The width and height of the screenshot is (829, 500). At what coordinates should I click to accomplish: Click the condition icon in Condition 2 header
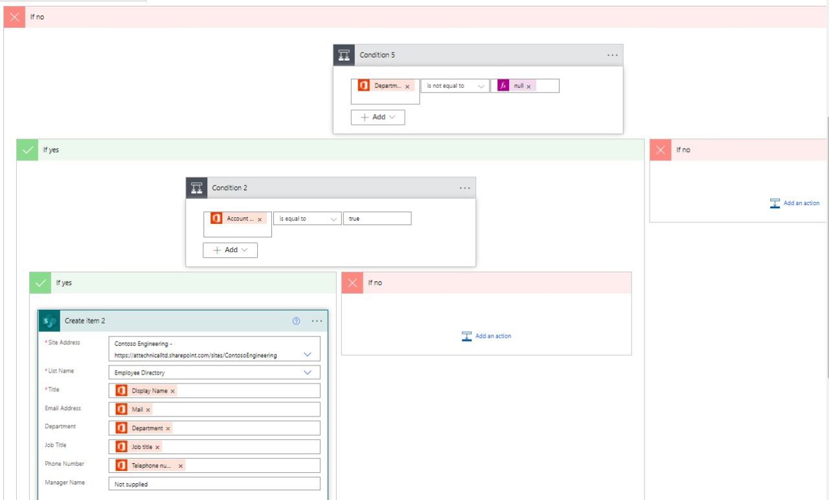click(198, 188)
